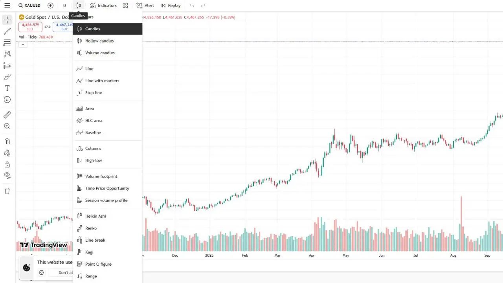The image size is (503, 283).
Task: Click the BUY 4,467.24 button
Action: (63, 27)
